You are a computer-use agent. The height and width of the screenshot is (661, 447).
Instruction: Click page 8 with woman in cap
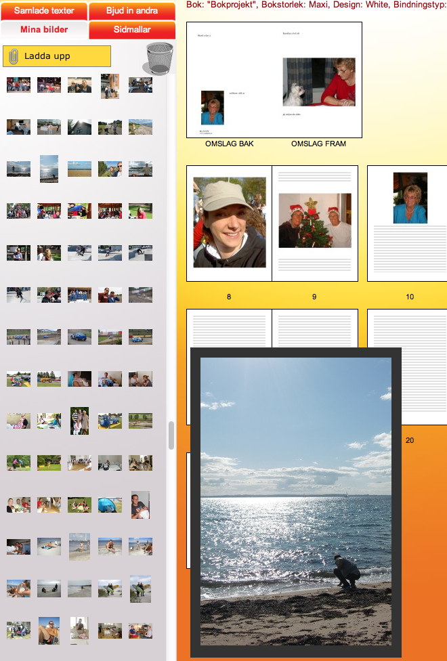pyautogui.click(x=229, y=223)
